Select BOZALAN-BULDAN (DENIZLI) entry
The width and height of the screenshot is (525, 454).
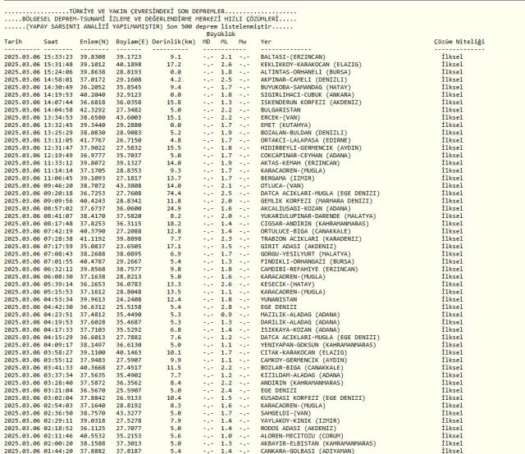coord(304,133)
